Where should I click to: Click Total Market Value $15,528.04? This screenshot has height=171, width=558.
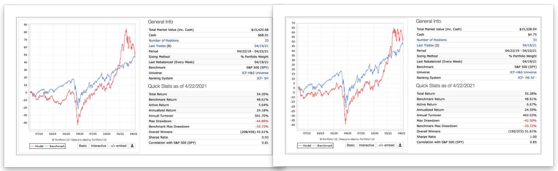(x=528, y=29)
